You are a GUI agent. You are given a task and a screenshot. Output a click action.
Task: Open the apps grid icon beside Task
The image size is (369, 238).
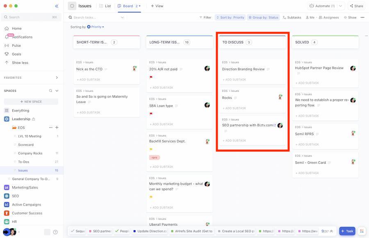[361, 231]
